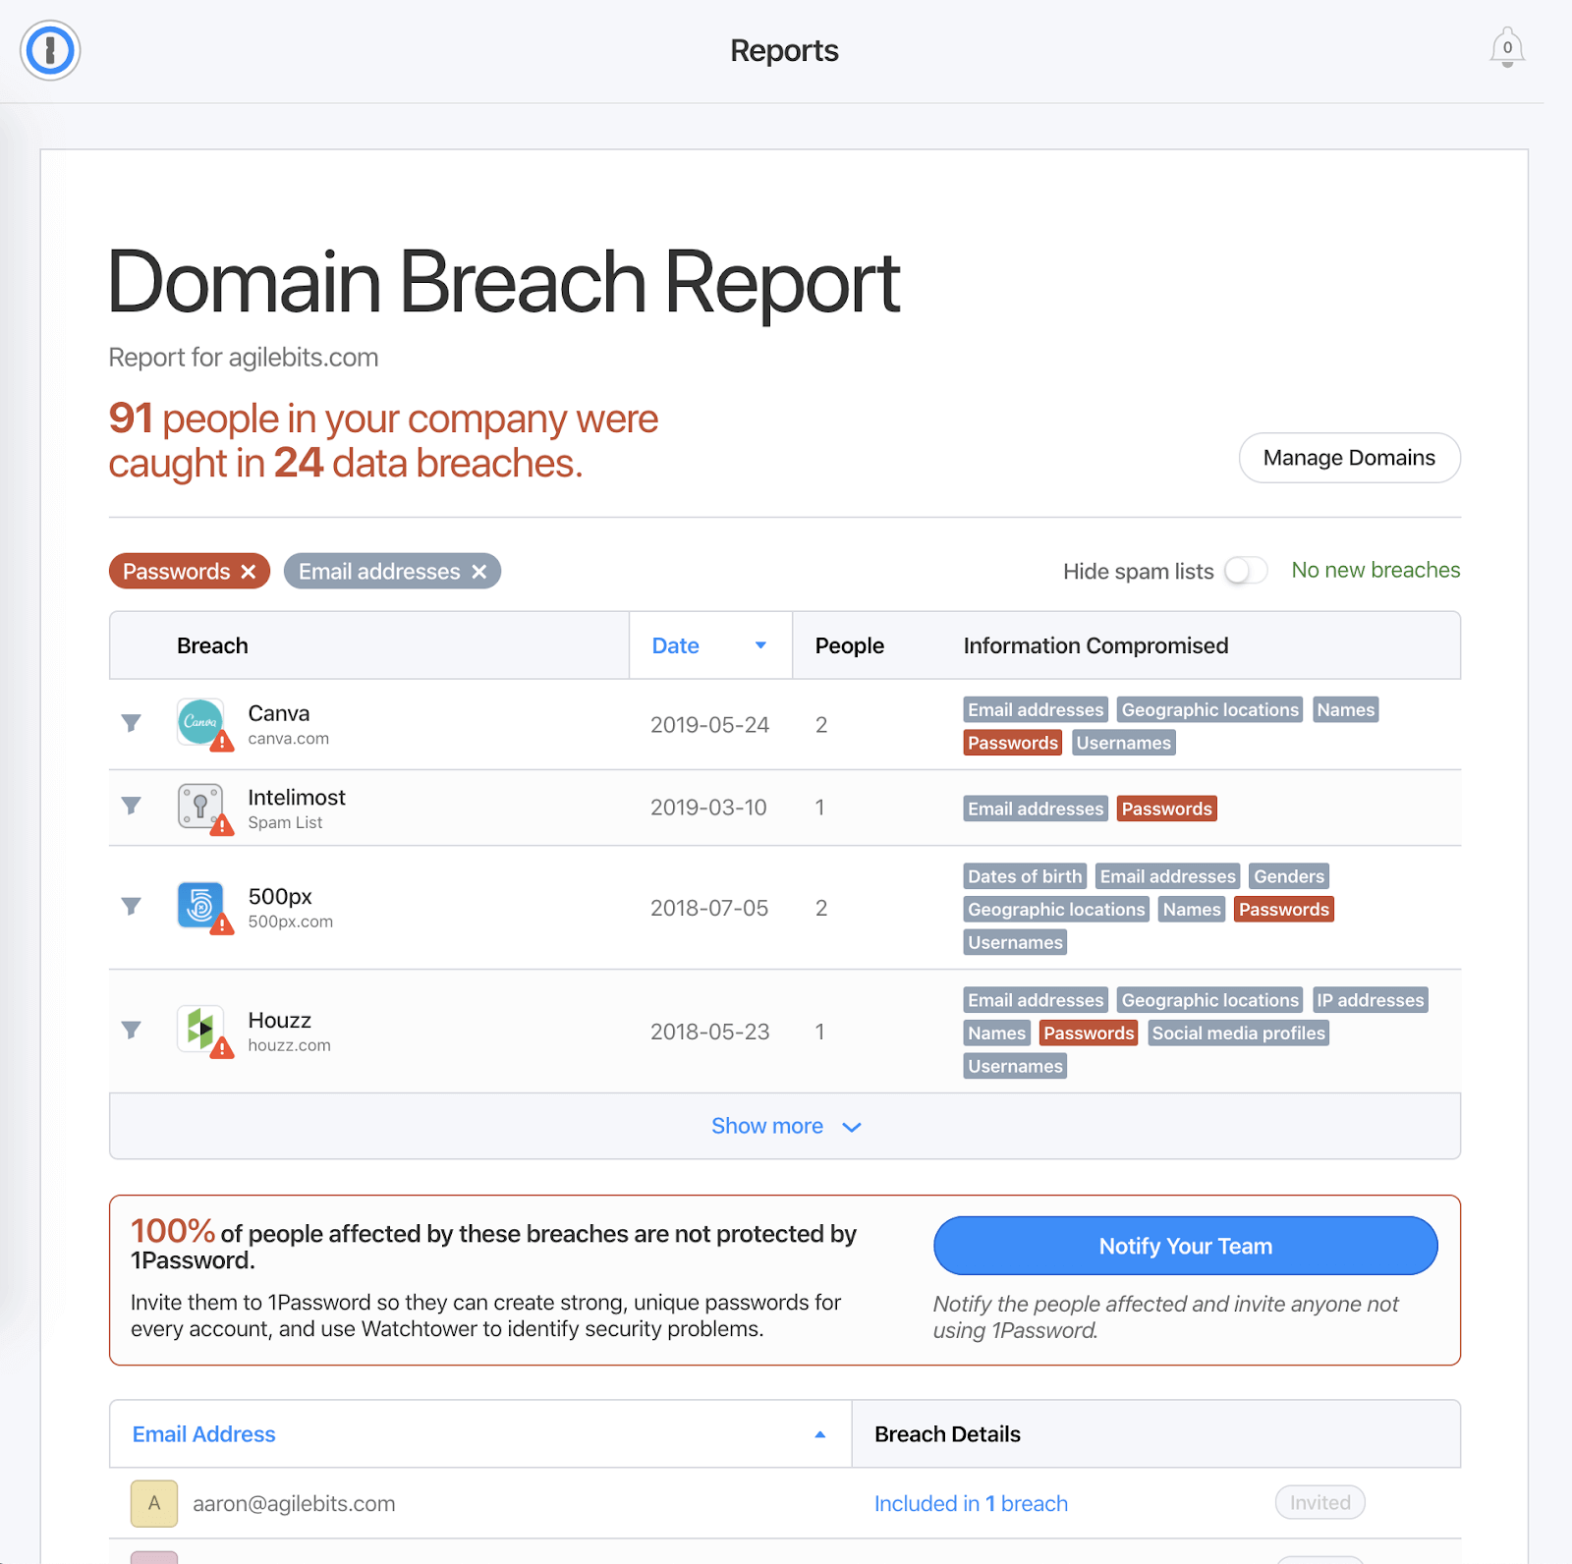
Task: Click the Houzz breach icon
Action: pos(201,1031)
